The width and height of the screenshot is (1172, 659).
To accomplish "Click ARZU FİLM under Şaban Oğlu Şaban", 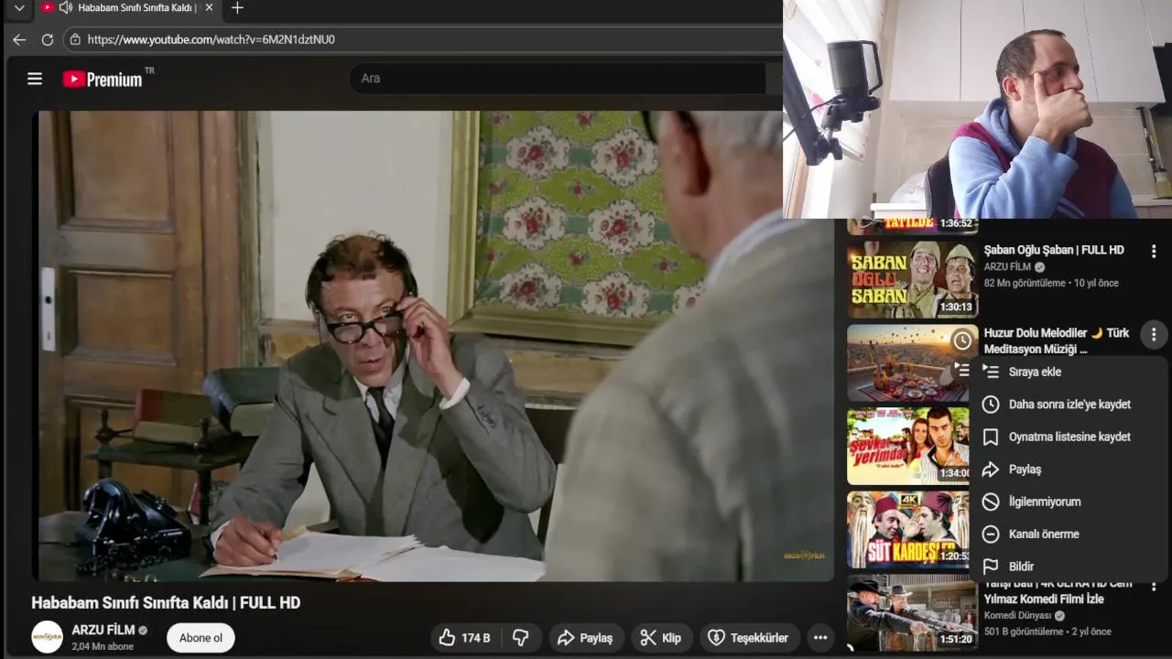I will pyautogui.click(x=1007, y=267).
